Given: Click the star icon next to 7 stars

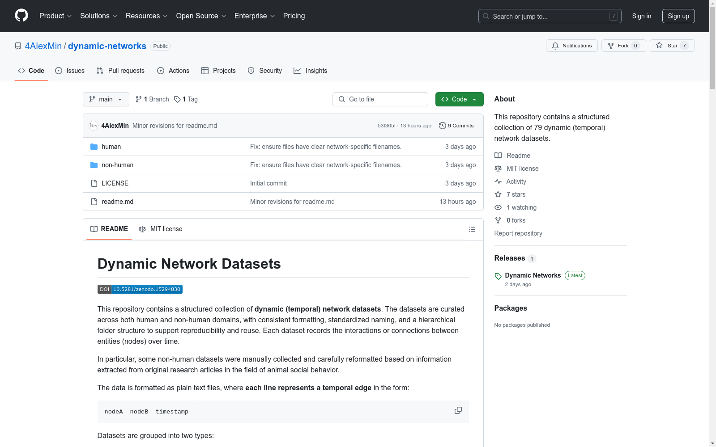Looking at the screenshot, I should tap(498, 194).
